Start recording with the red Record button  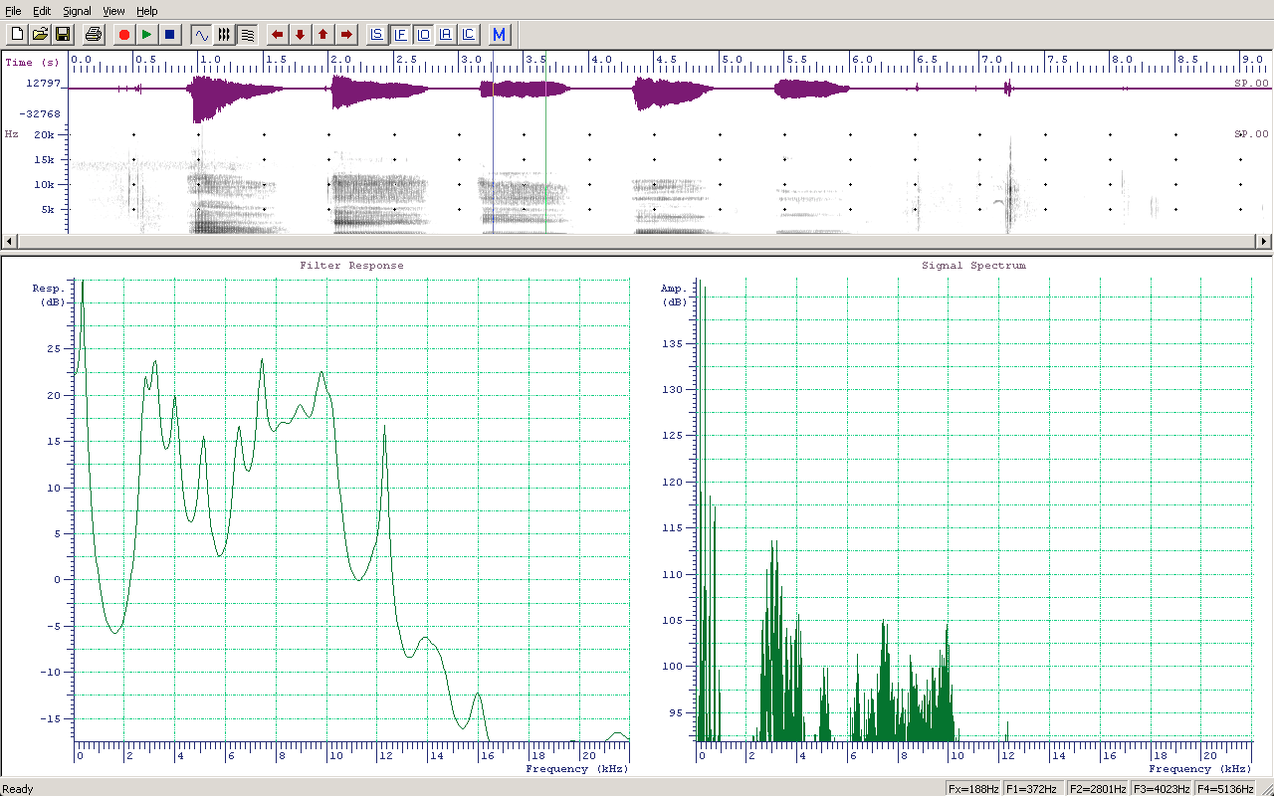coord(124,35)
